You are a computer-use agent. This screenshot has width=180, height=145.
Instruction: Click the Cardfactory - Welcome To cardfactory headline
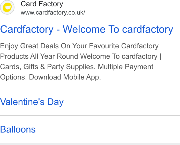coord(87,29)
